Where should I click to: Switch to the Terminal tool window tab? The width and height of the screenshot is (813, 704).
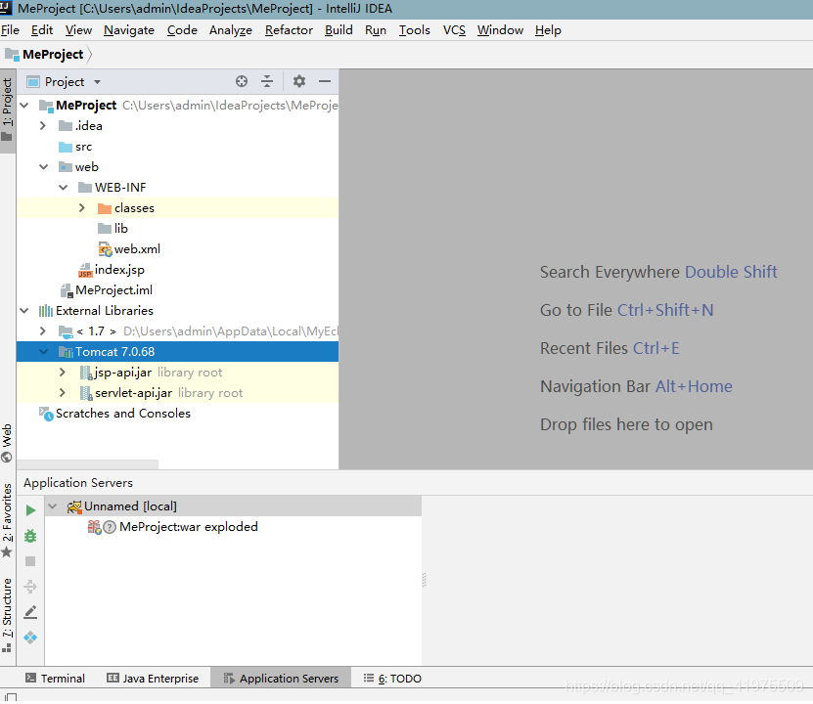[55, 679]
